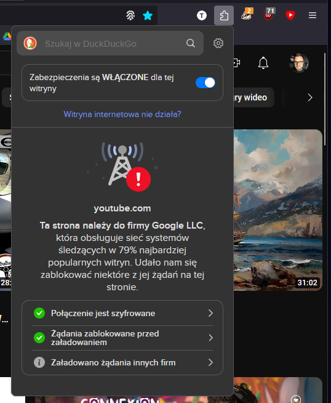The width and height of the screenshot is (331, 403).
Task: Click green check beside Połączenie jest szyfrowane
Action: click(x=39, y=313)
